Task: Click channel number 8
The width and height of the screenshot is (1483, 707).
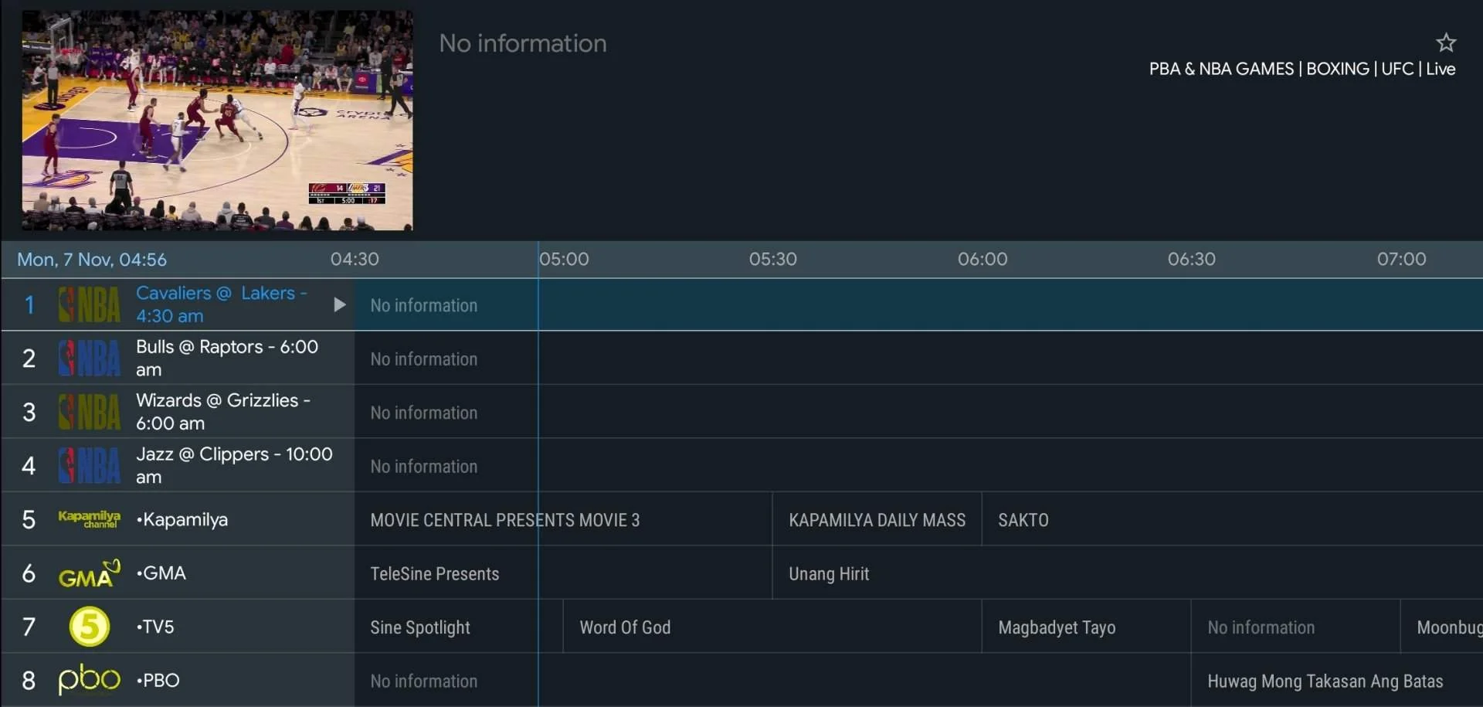Action: (x=29, y=680)
